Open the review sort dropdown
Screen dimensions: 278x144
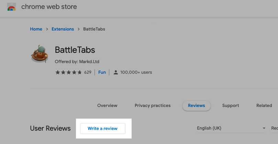(275, 128)
